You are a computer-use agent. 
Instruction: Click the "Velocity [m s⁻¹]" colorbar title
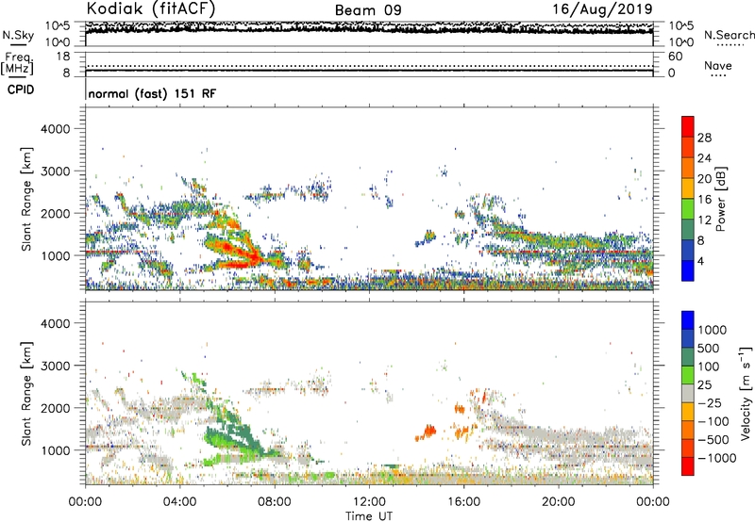(746, 393)
